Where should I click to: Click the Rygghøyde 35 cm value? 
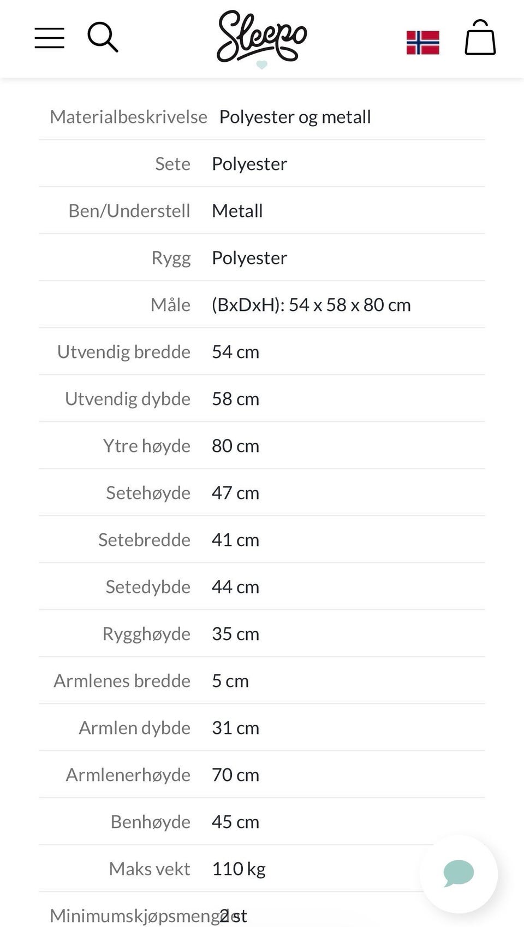click(235, 634)
